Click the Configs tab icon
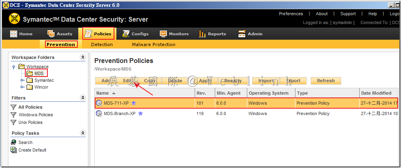 [x=126, y=34]
